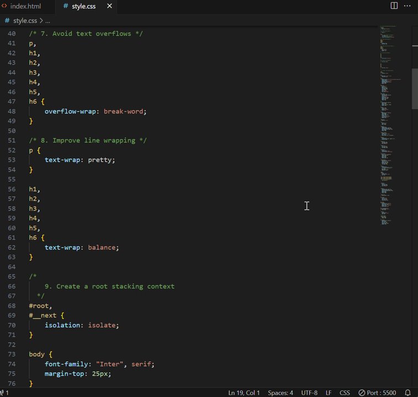Click the 'h6 {' selector on line 47
The width and height of the screenshot is (418, 397).
36,101
